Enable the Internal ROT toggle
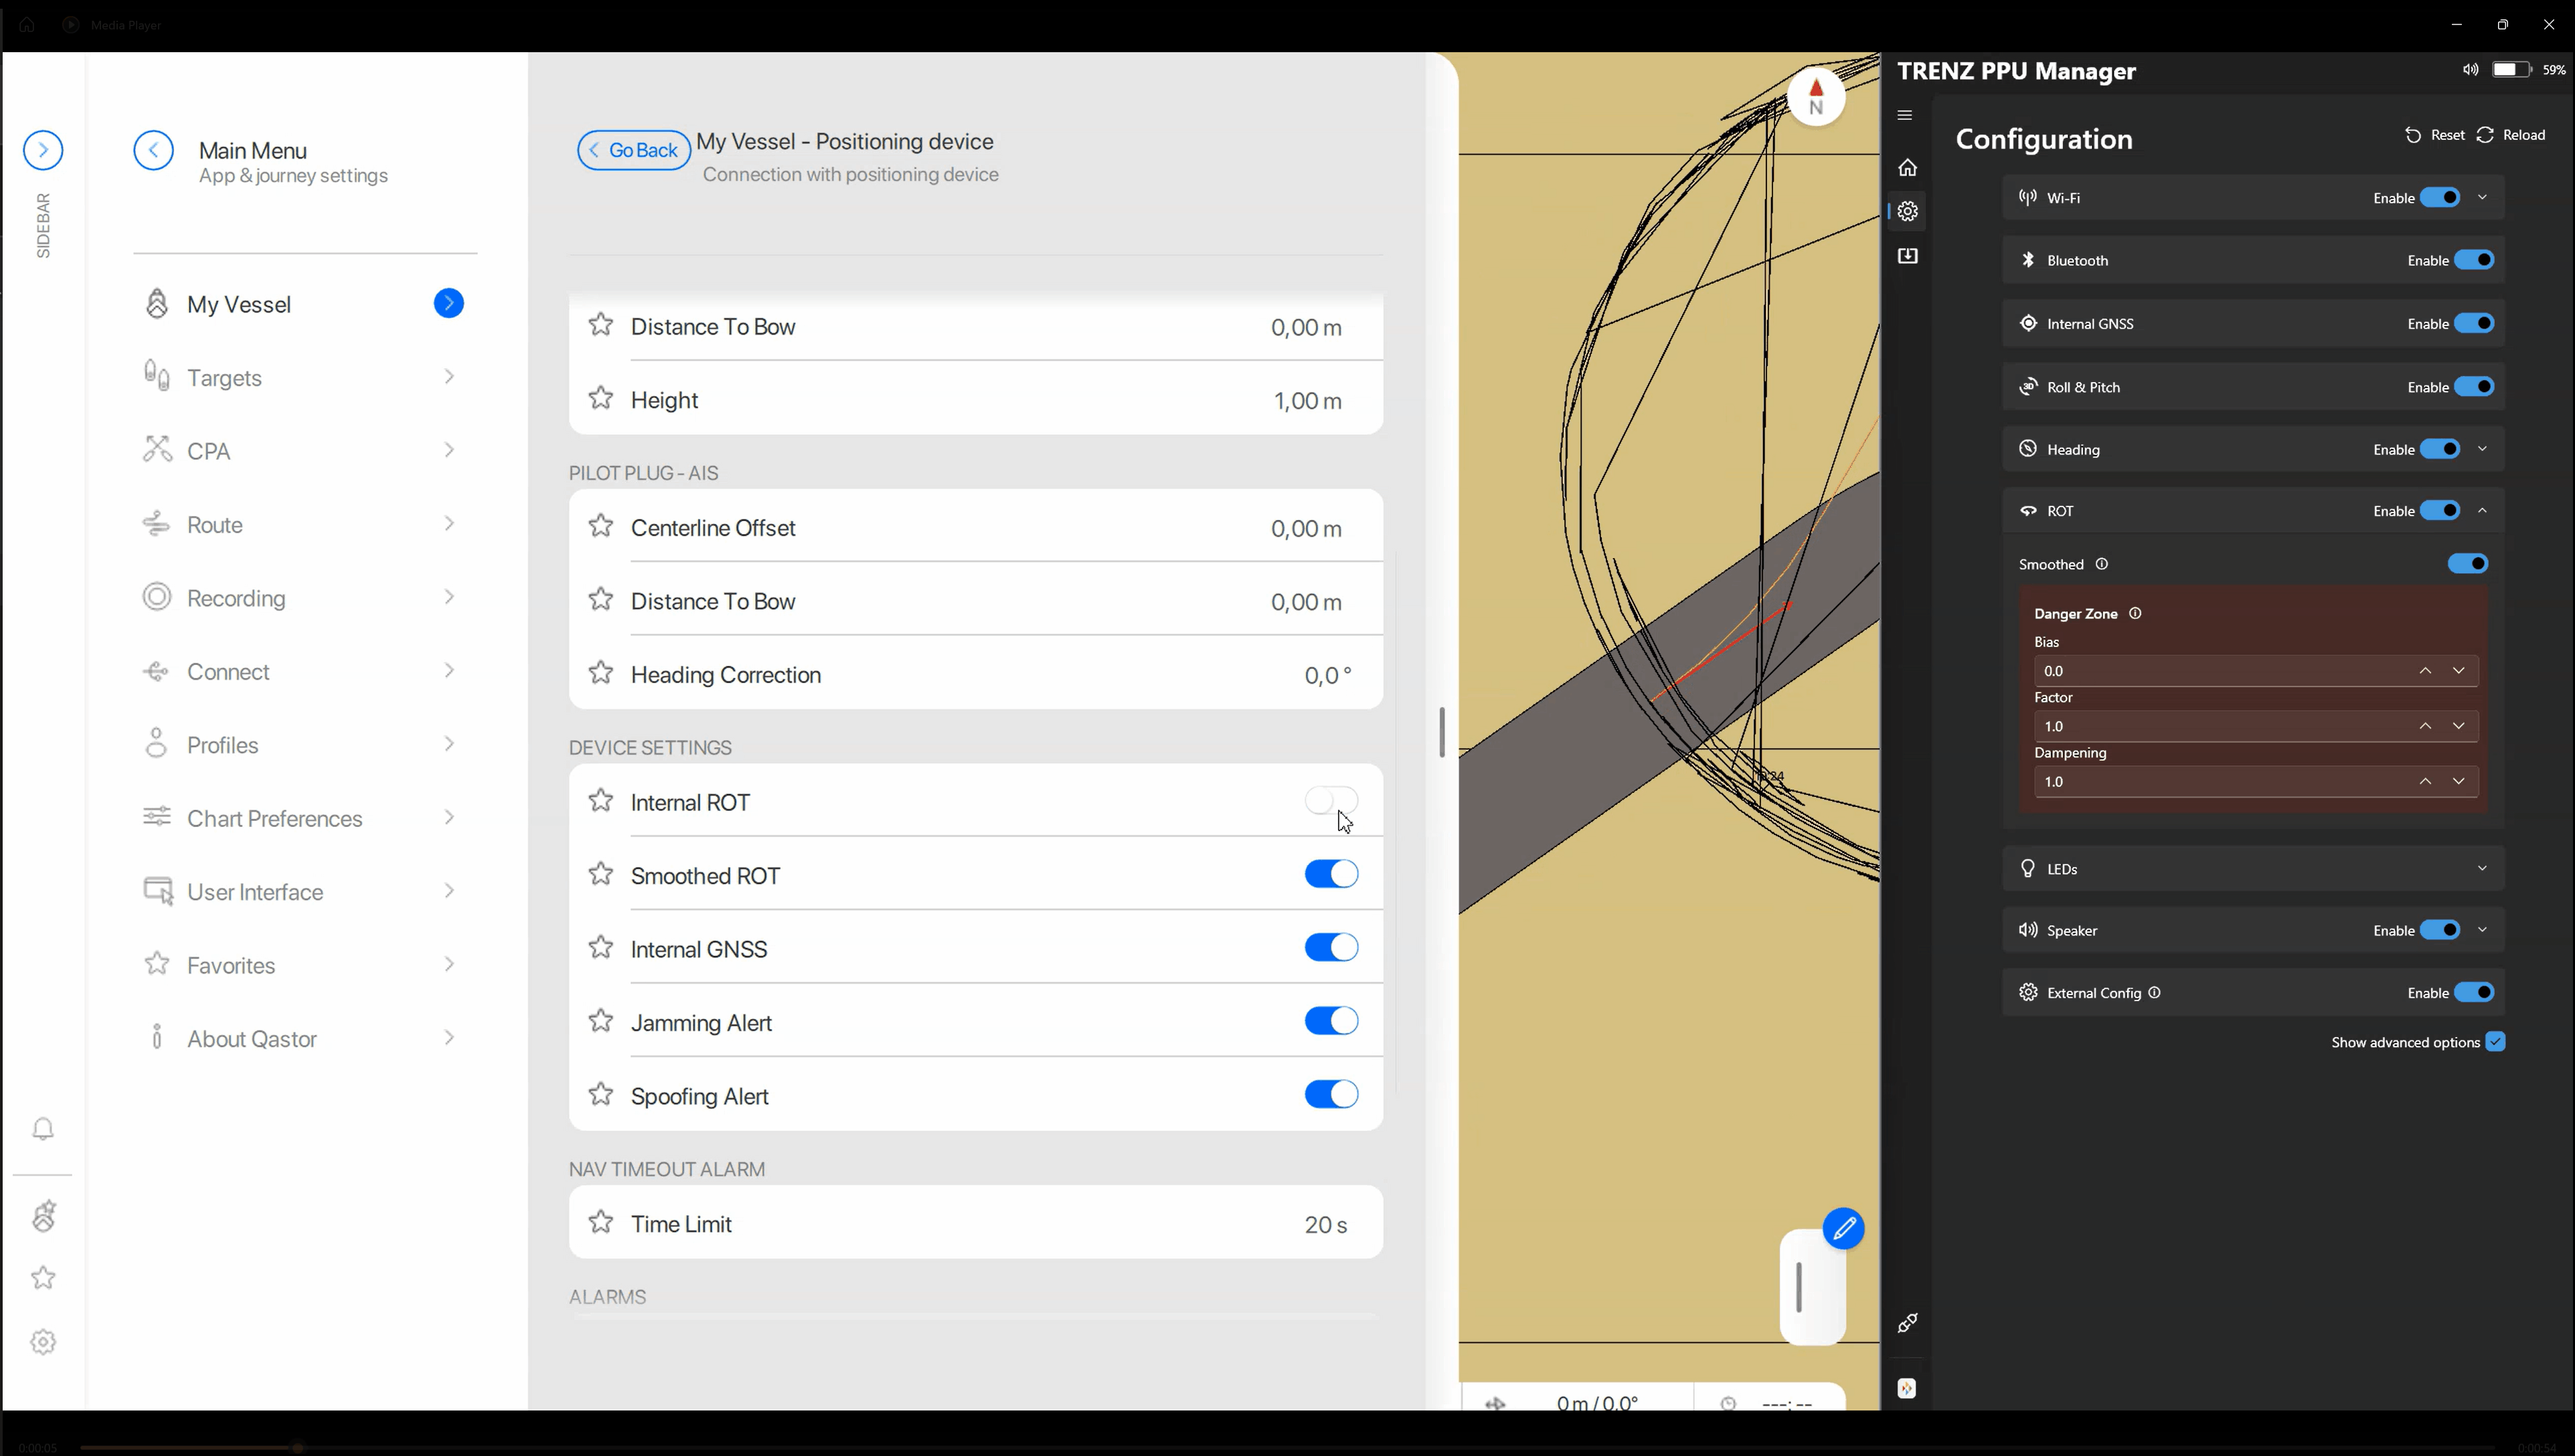 [1331, 801]
